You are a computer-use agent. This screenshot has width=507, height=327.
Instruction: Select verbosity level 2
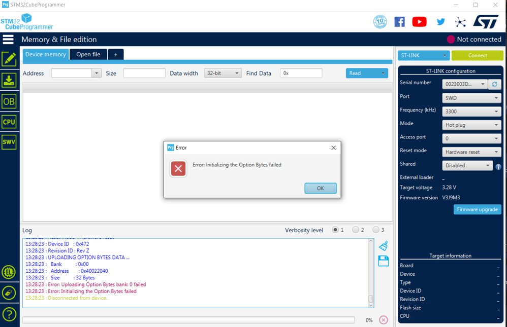click(x=356, y=230)
